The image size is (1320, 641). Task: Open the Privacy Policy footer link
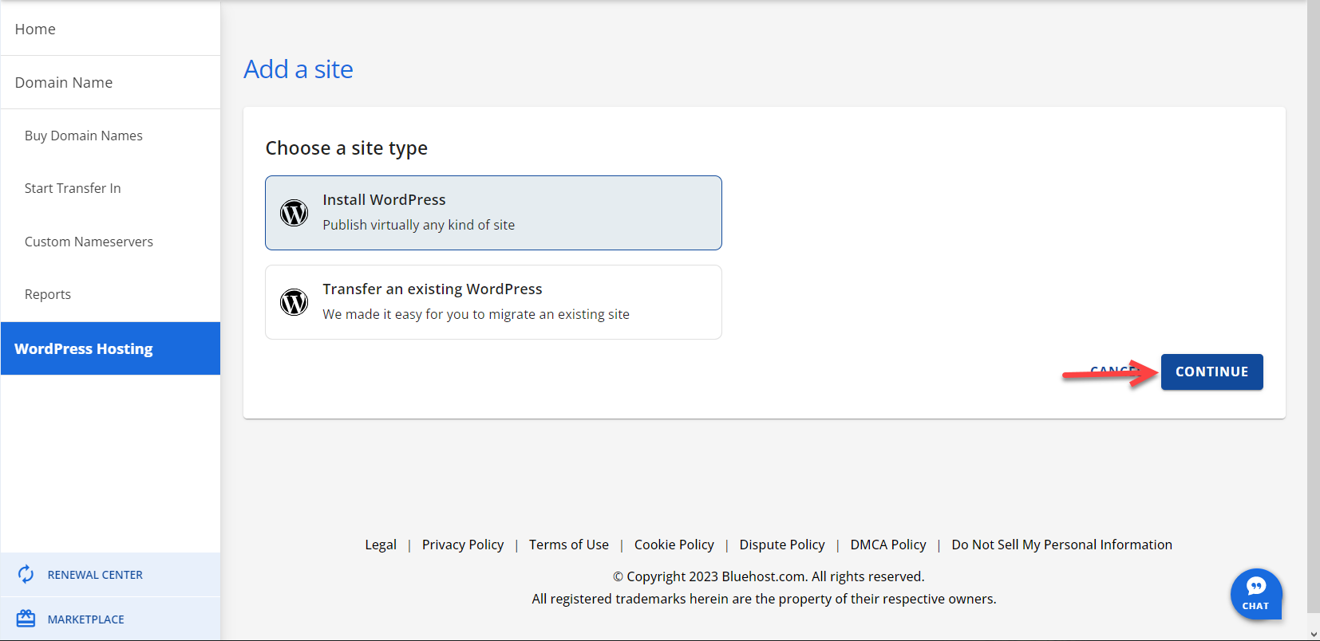(x=463, y=545)
